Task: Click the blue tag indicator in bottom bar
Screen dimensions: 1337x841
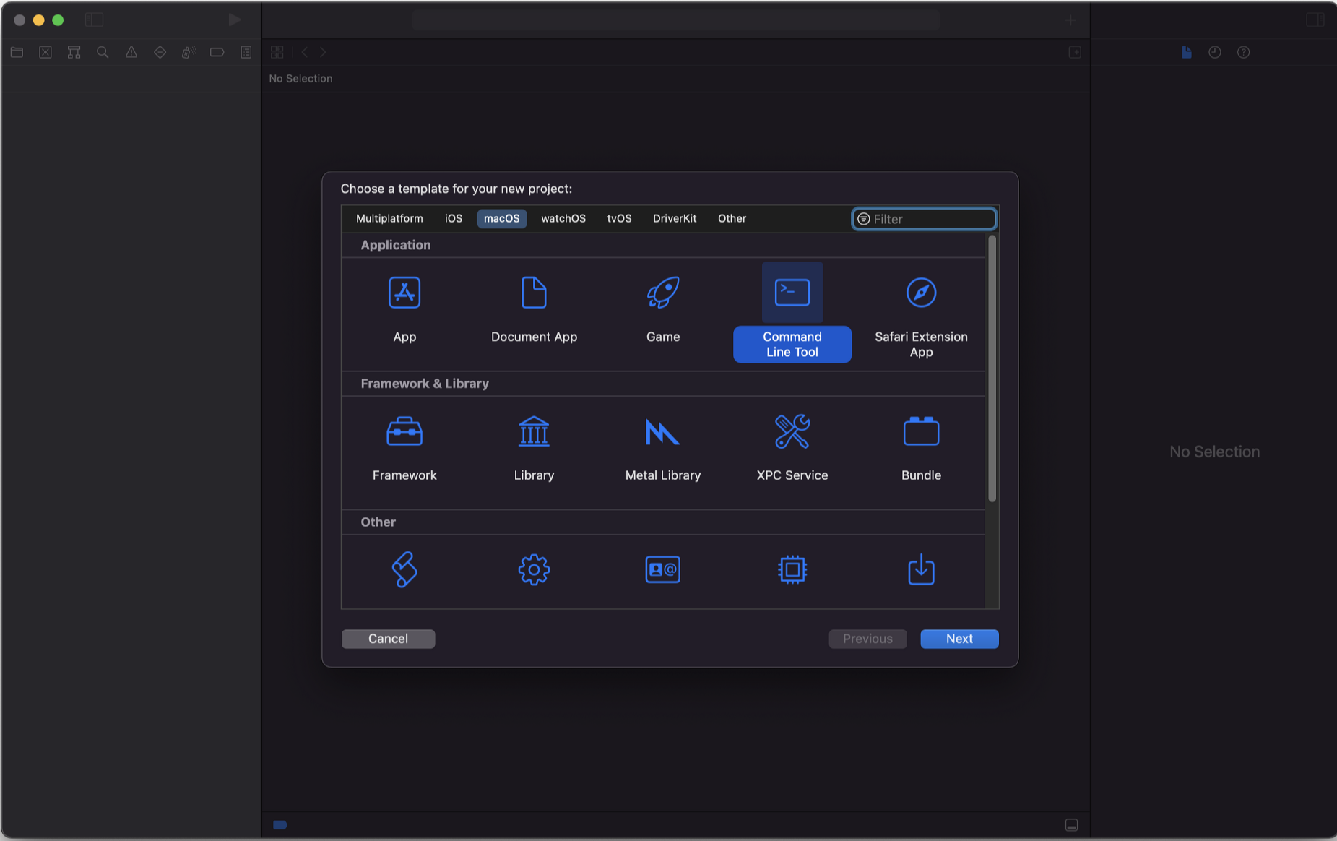Action: tap(280, 825)
